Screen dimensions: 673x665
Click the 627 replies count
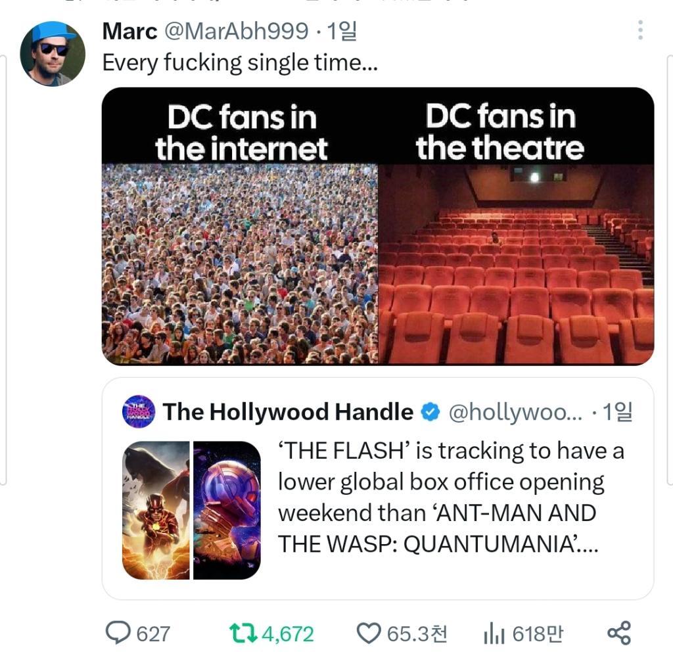pos(153,634)
